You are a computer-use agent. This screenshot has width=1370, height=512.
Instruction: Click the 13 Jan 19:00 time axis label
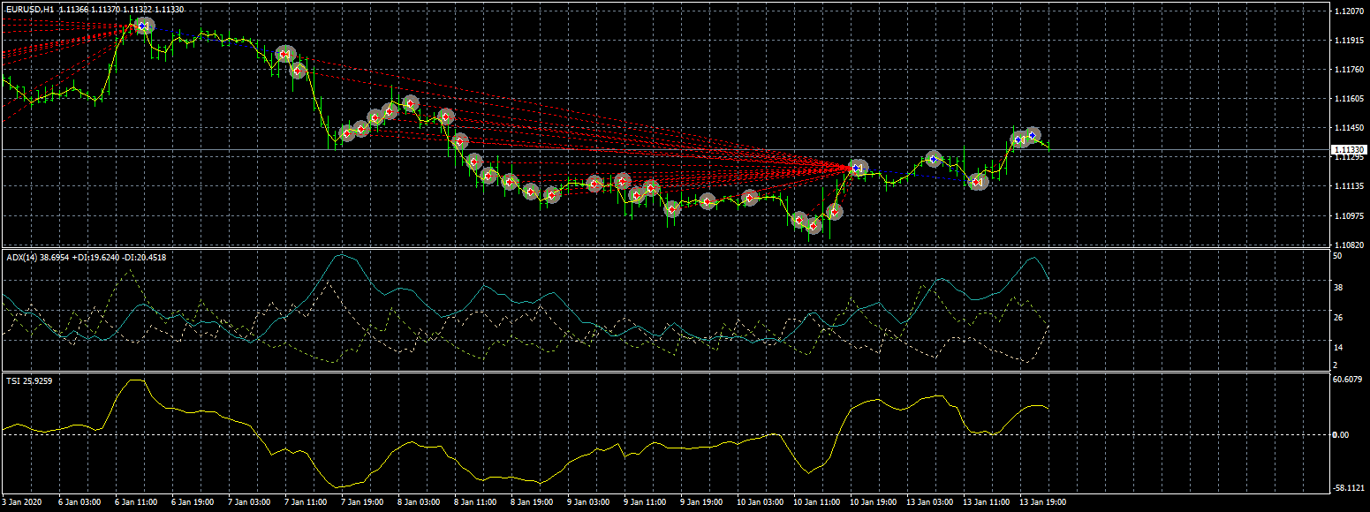pos(1044,502)
